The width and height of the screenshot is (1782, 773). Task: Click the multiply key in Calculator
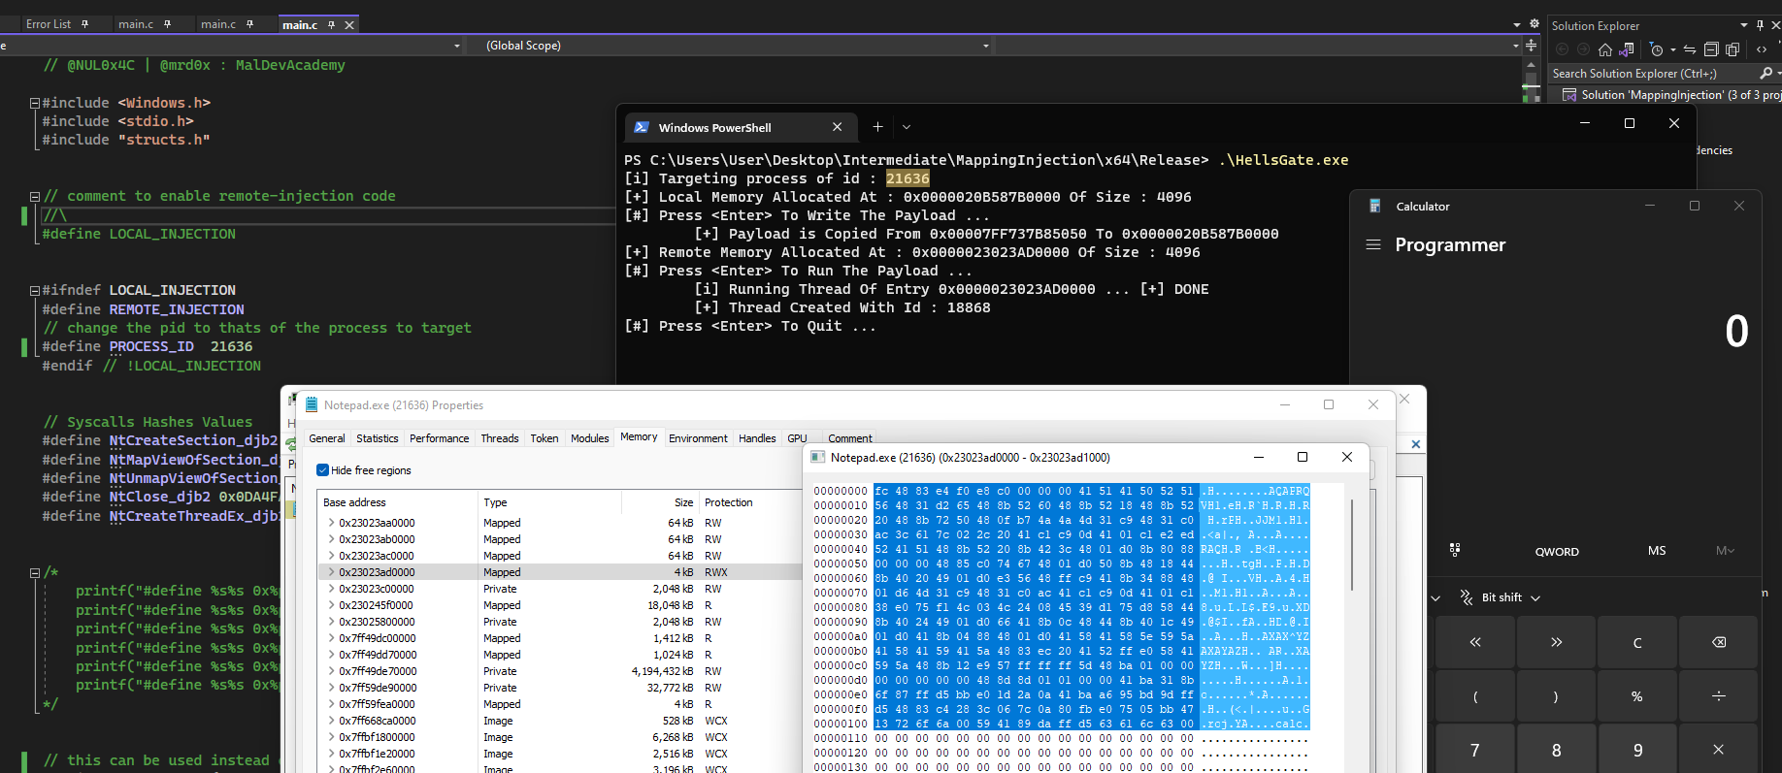tap(1719, 750)
